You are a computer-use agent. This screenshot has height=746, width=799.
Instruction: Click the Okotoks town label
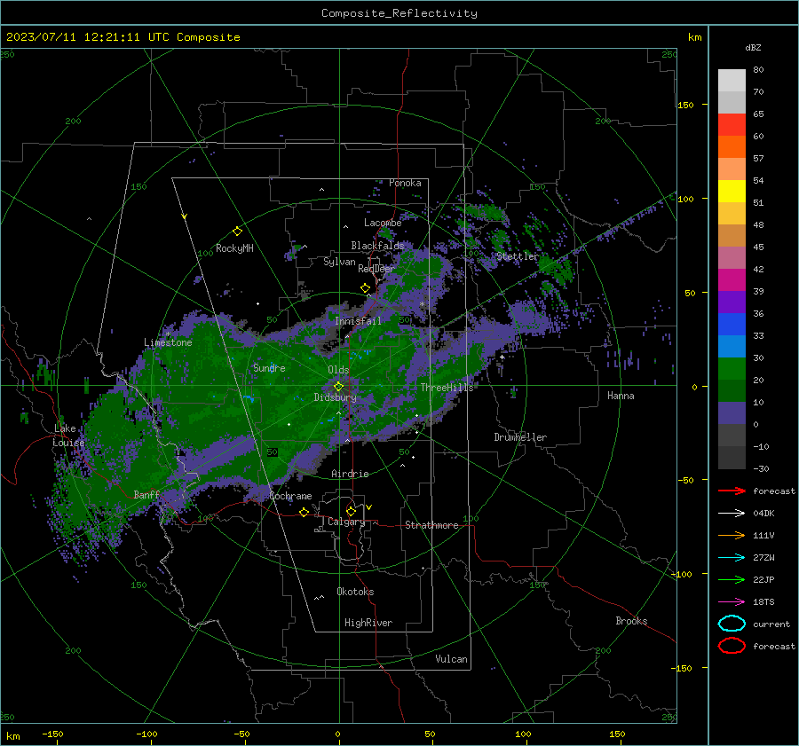(x=355, y=592)
